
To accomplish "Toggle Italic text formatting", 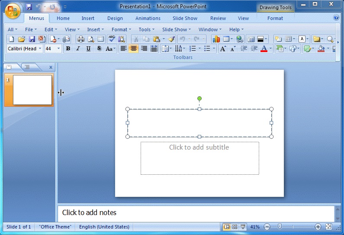I will tap(78, 49).
